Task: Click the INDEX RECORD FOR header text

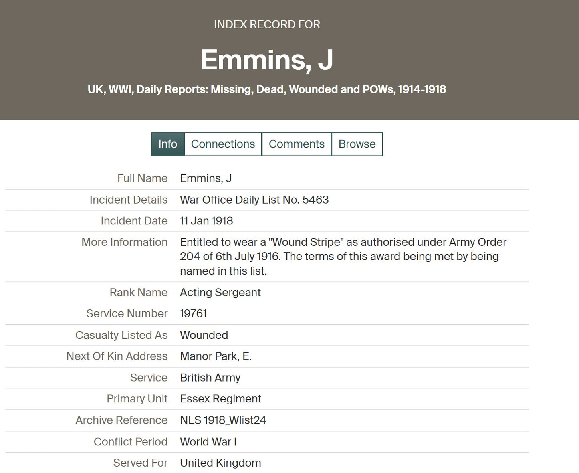Action: tap(267, 24)
